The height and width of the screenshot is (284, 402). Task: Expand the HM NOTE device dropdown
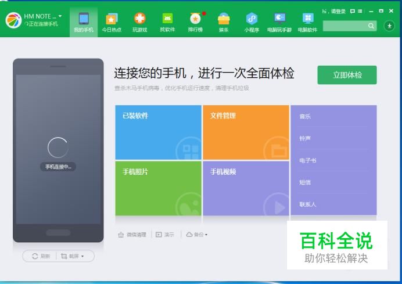click(x=60, y=16)
